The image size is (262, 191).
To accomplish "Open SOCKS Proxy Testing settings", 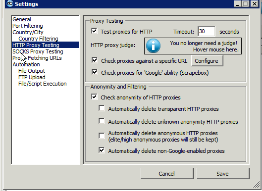I will click(x=38, y=51).
